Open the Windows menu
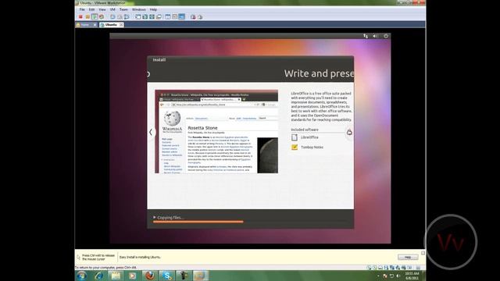The image size is (500, 281). point(139,9)
